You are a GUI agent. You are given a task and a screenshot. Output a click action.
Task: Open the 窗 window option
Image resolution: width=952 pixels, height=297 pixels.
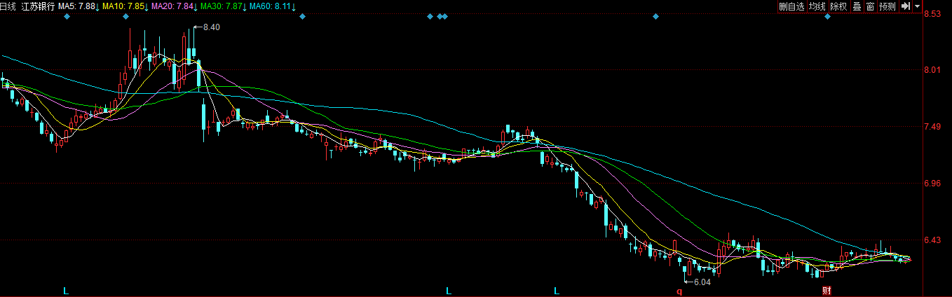pos(870,6)
